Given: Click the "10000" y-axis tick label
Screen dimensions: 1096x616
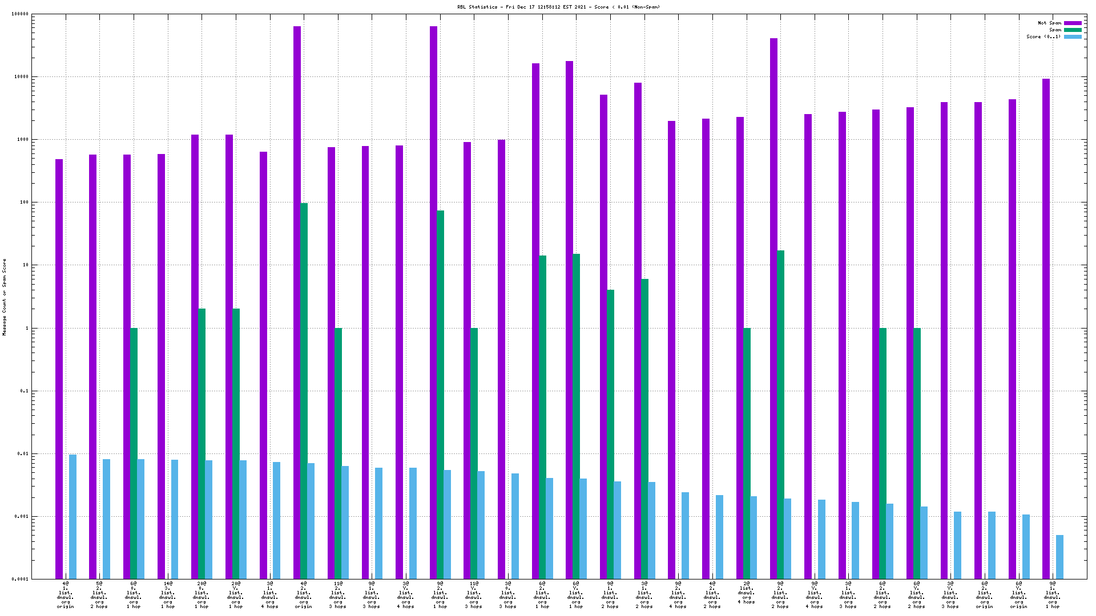Looking at the screenshot, I should coord(21,77).
